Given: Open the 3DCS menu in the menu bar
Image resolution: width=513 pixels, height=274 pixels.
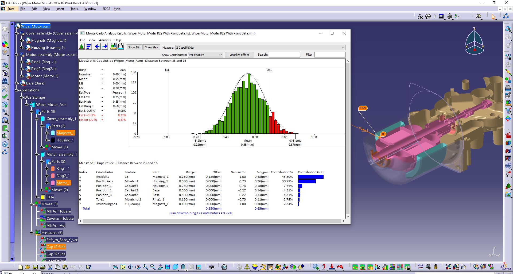Looking at the screenshot, I should (106, 9).
